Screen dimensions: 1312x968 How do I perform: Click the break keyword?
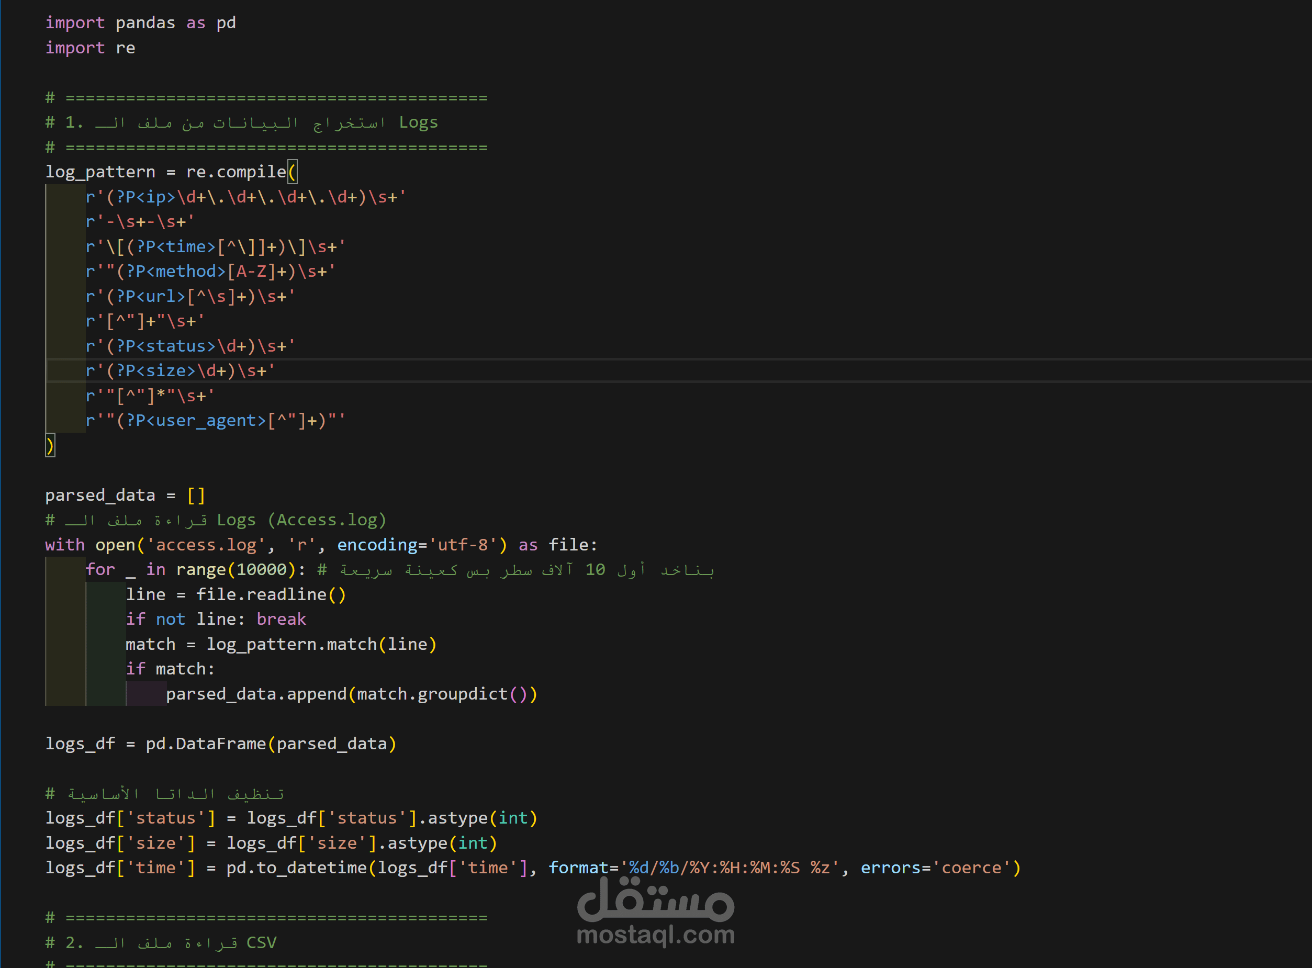(281, 619)
